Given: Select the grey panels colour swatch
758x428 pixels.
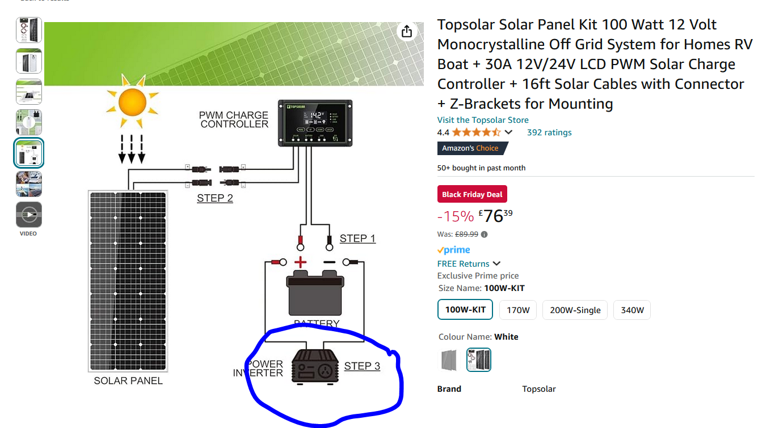Looking at the screenshot, I should (449, 360).
